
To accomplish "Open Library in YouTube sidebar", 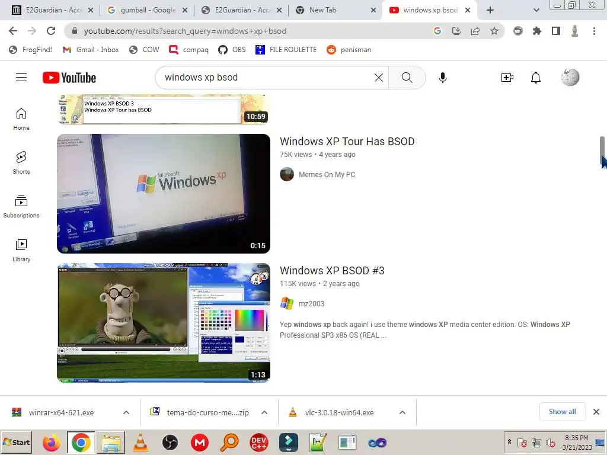I will tap(21, 251).
